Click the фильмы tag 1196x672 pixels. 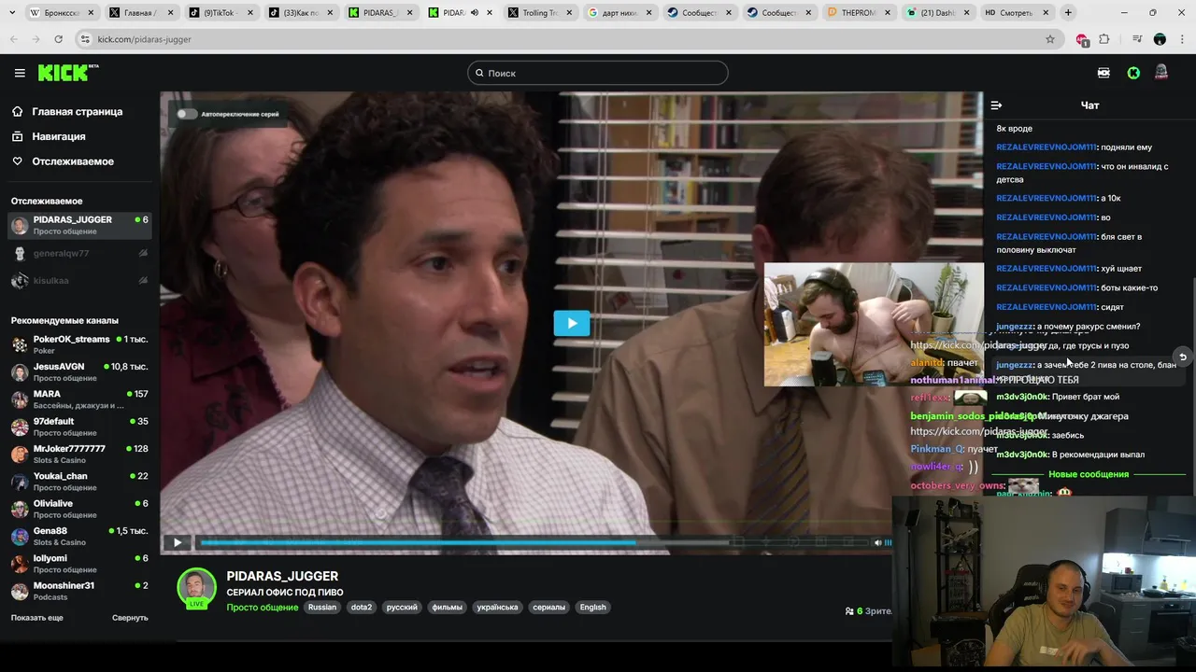[447, 608]
